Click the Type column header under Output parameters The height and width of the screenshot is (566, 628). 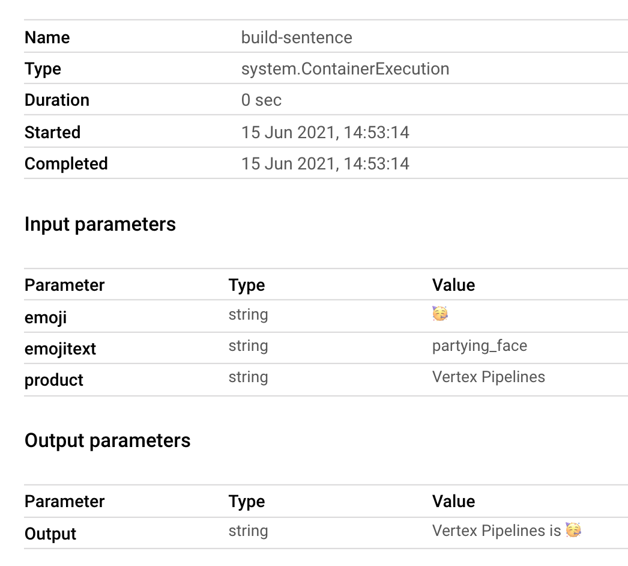[x=246, y=501]
